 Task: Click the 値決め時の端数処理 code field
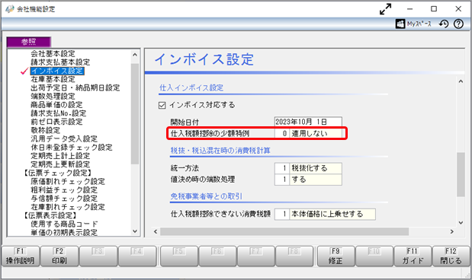(x=282, y=180)
